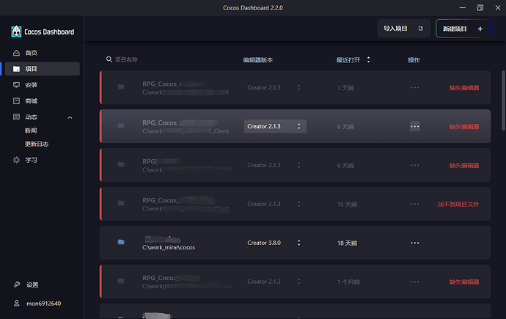
Task: Click the 找不到项目文件 error label
Action: 458,204
